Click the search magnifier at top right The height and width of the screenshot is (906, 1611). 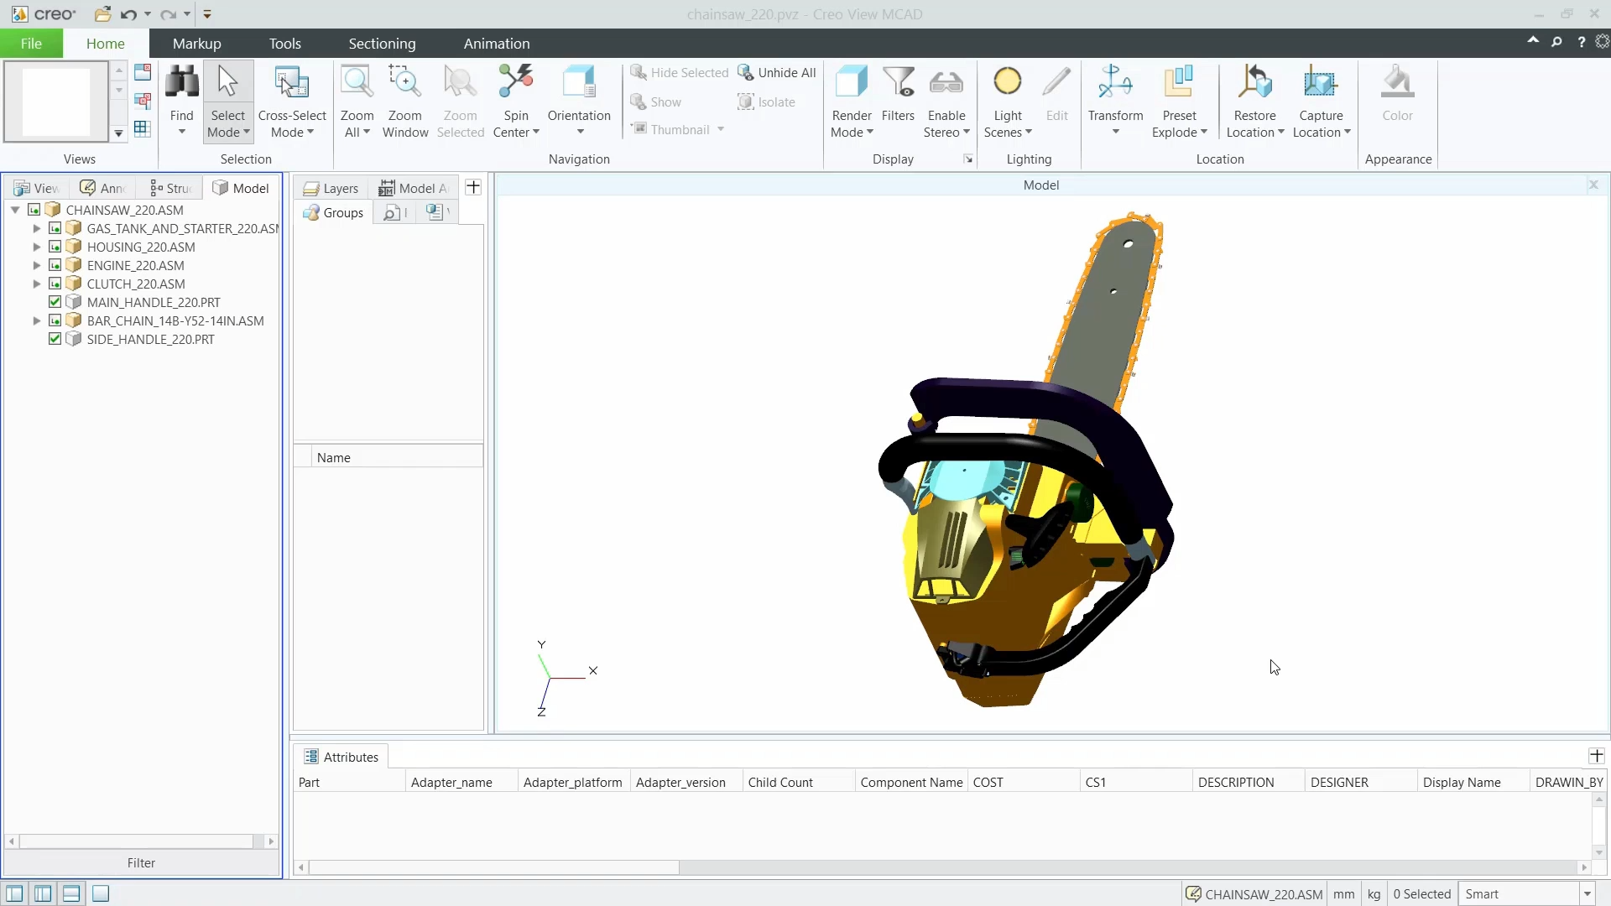[x=1556, y=42]
